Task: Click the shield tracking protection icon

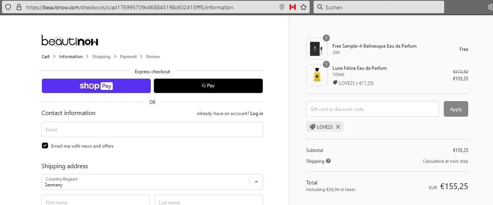Action: 8,7
